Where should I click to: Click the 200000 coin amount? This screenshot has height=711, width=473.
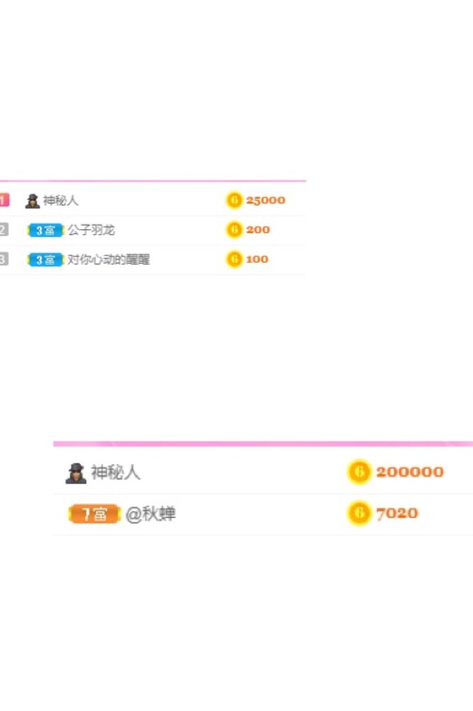coord(410,471)
